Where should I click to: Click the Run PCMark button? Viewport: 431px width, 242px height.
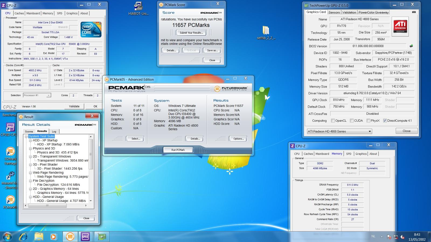click(178, 150)
